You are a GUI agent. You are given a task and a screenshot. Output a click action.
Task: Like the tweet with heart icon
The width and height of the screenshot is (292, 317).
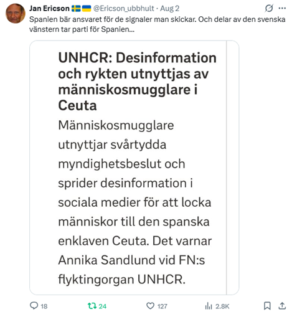pyautogui.click(x=150, y=306)
